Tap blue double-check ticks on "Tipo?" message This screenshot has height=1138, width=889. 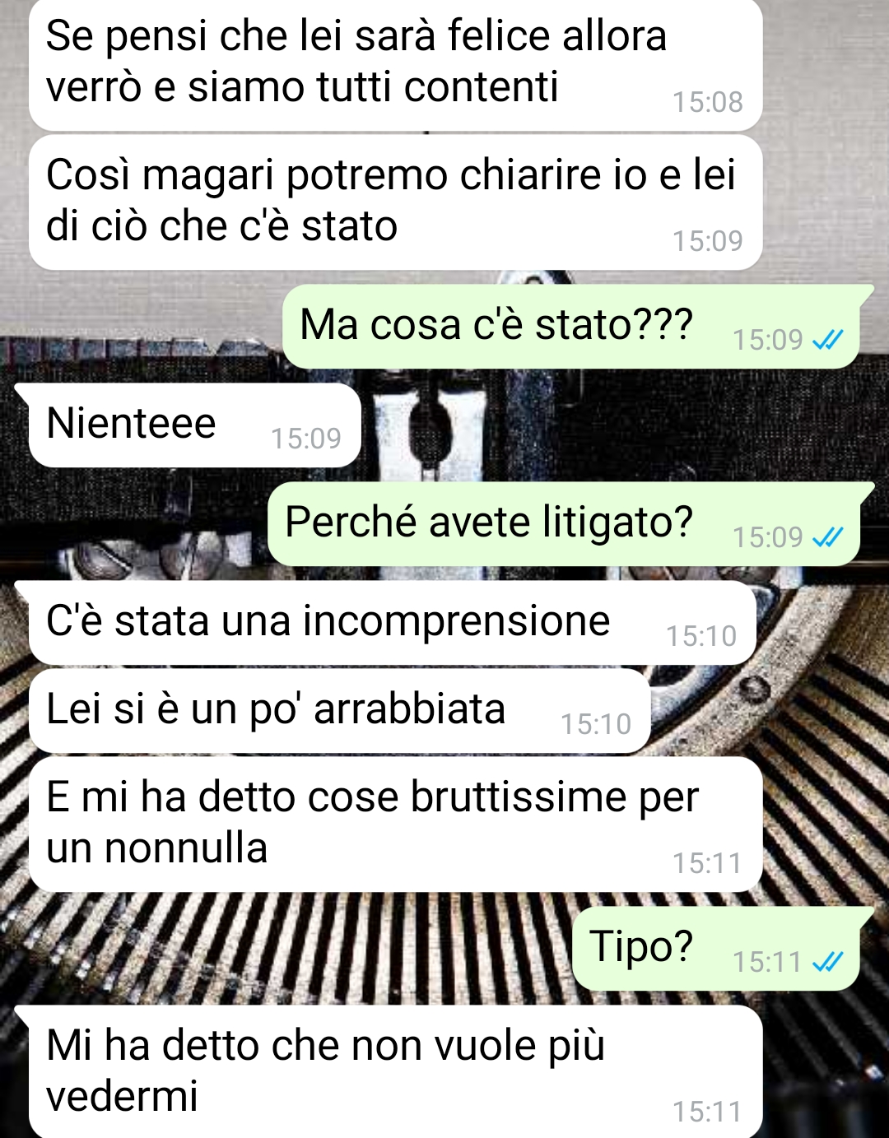click(x=827, y=961)
